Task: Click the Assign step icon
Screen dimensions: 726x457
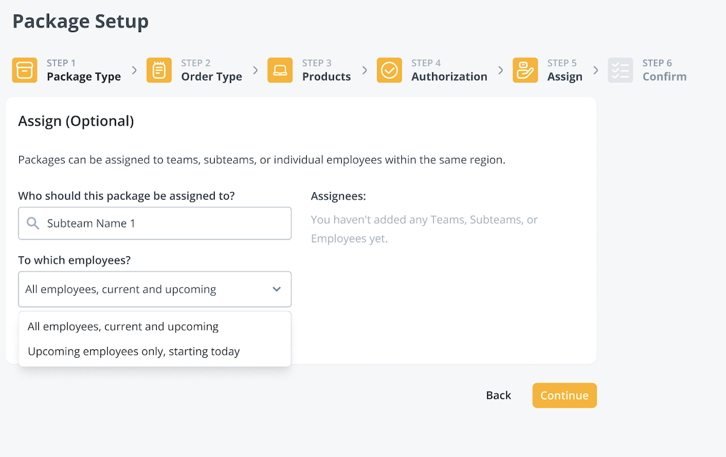Action: [x=525, y=70]
